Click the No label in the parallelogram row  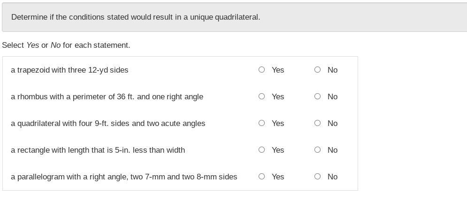(332, 177)
